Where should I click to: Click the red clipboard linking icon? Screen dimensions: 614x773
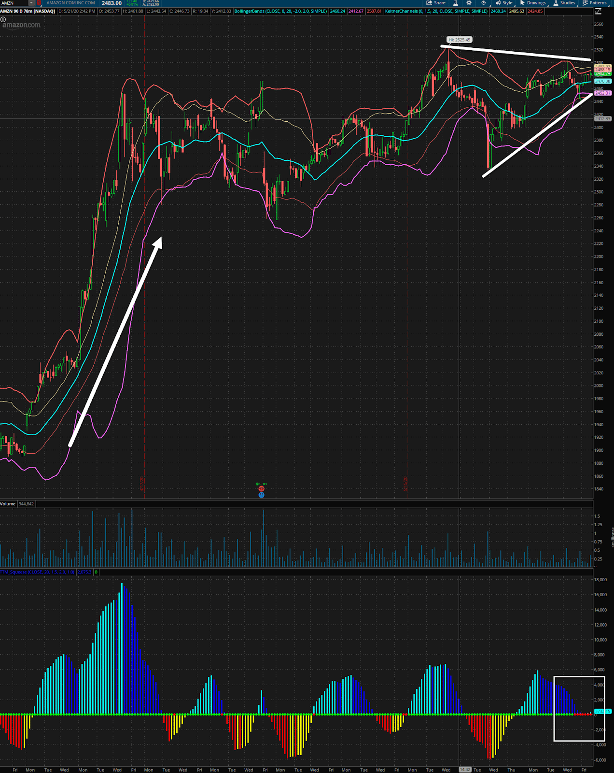[40, 3]
